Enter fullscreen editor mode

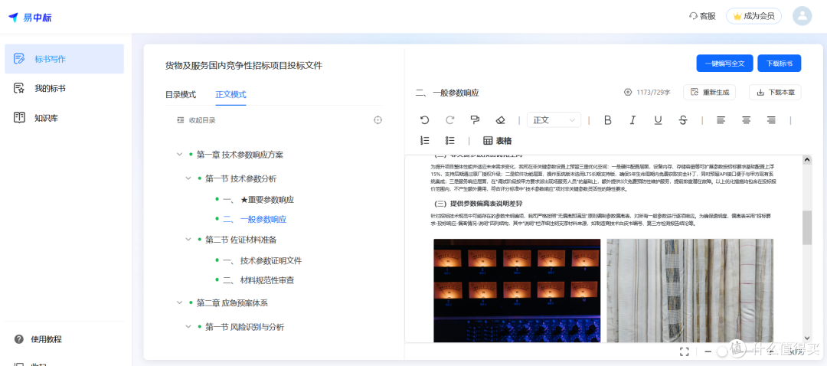[685, 351]
